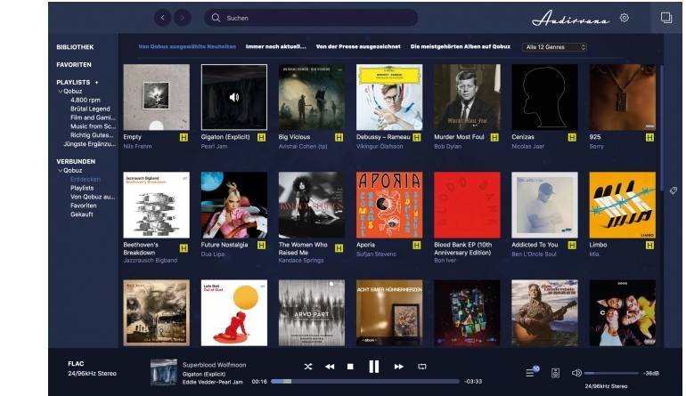Adjust the volume slider

pos(611,373)
